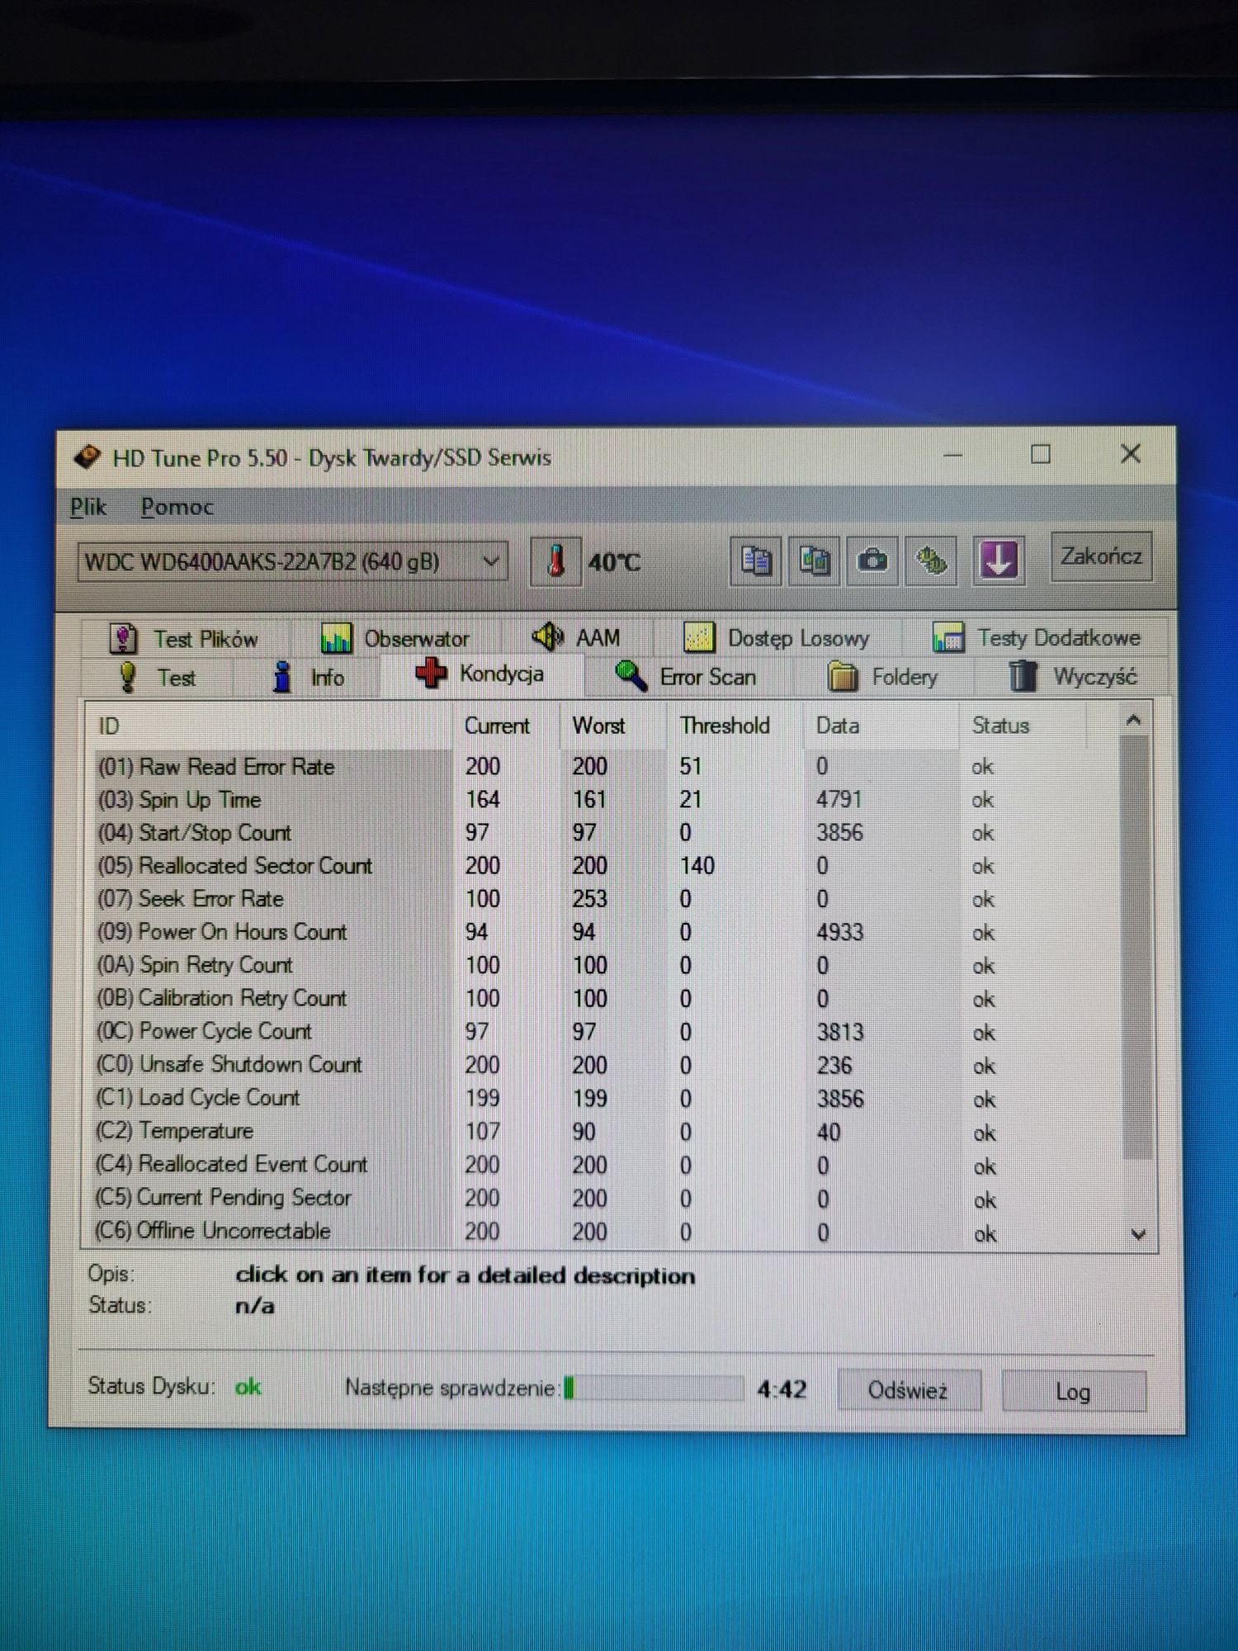This screenshot has width=1238, height=1651.
Task: Select the Raw Read Error Rate row
Action: pyautogui.click(x=607, y=766)
